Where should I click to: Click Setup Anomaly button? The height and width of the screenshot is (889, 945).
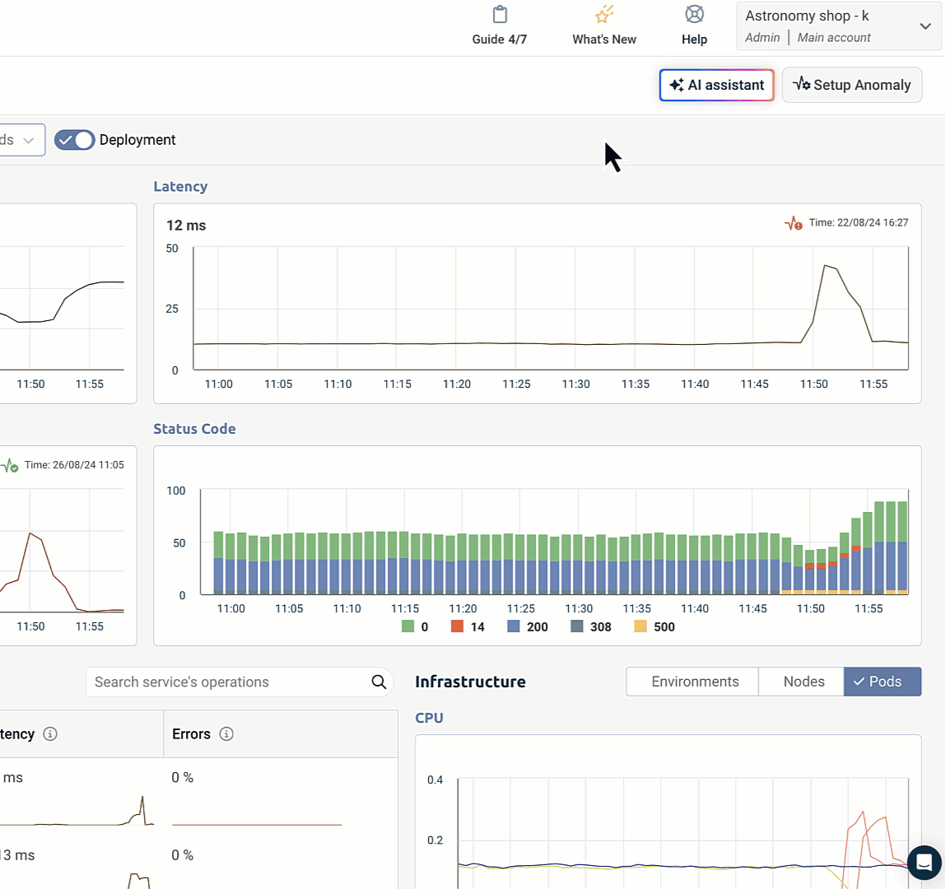tap(852, 85)
